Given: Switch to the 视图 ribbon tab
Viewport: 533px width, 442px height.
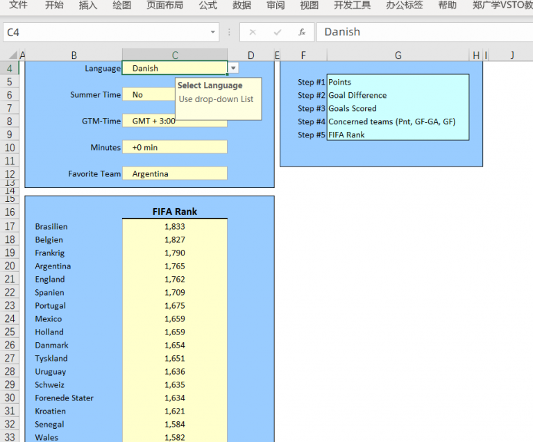Looking at the screenshot, I should [309, 6].
